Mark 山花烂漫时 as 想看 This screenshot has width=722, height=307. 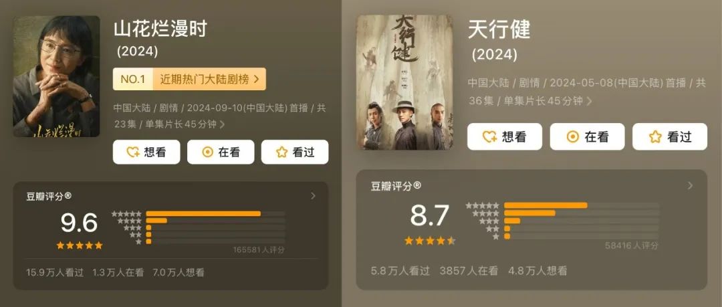pyautogui.click(x=146, y=152)
